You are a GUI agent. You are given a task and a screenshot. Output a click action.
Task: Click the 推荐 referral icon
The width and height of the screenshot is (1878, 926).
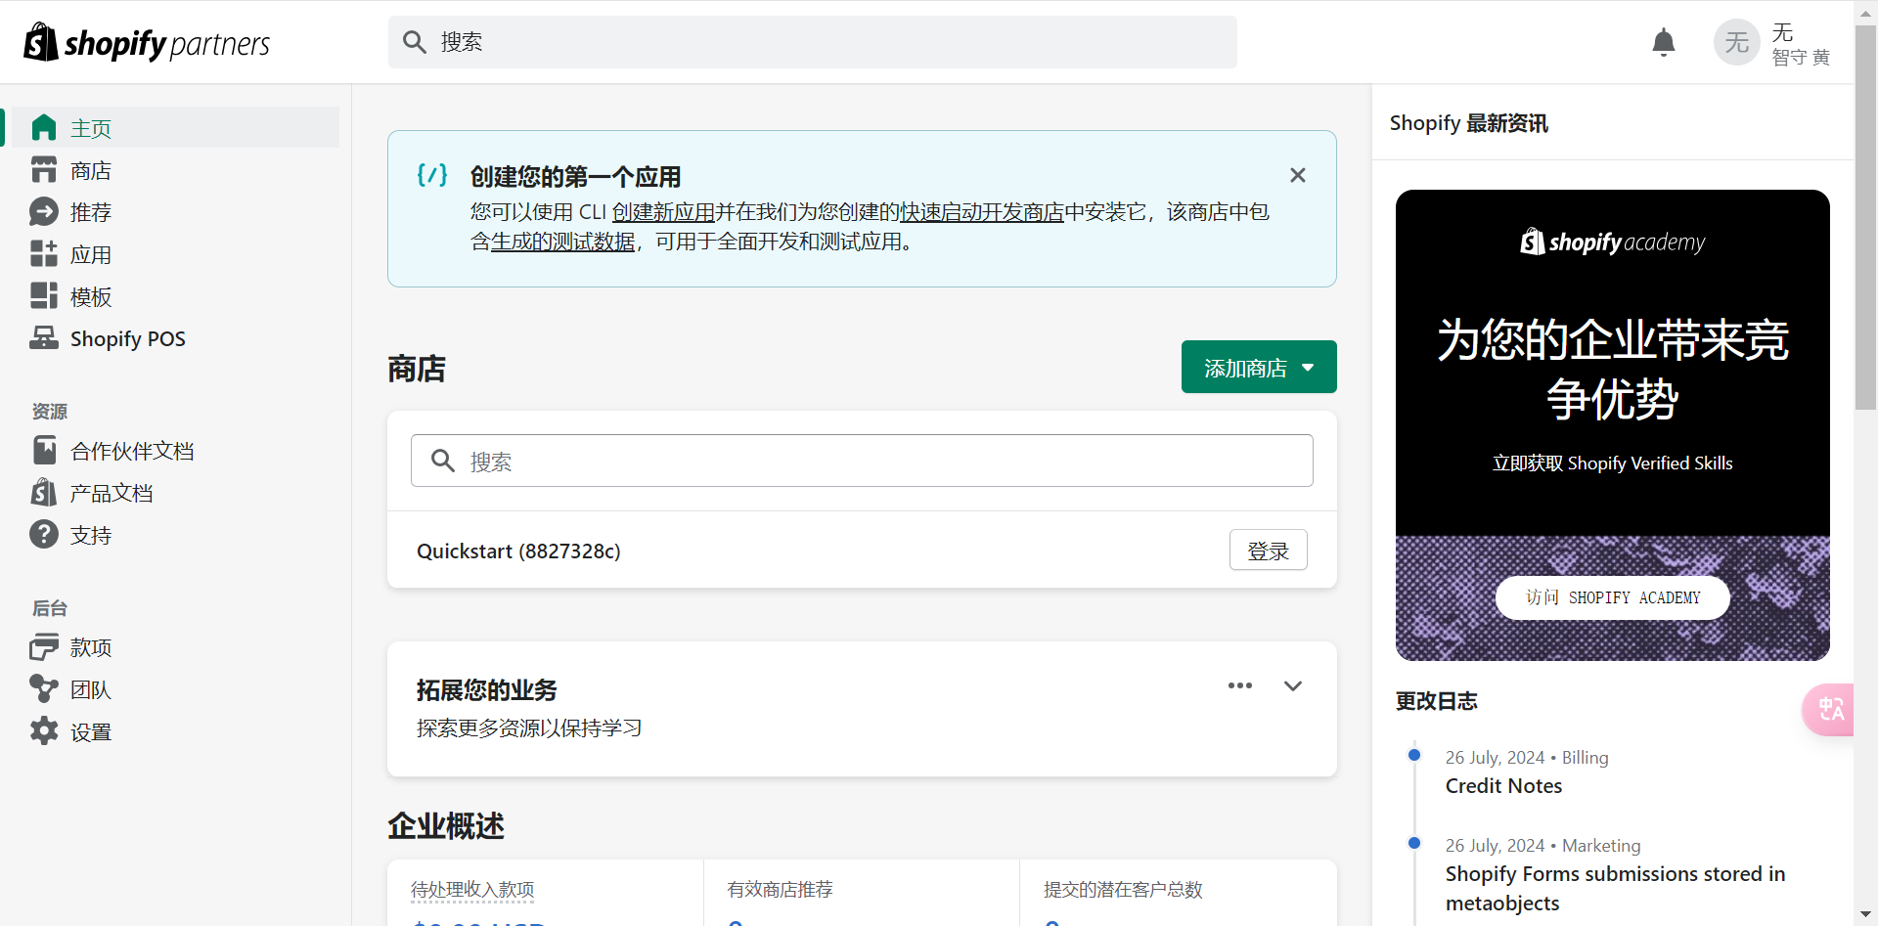click(44, 212)
